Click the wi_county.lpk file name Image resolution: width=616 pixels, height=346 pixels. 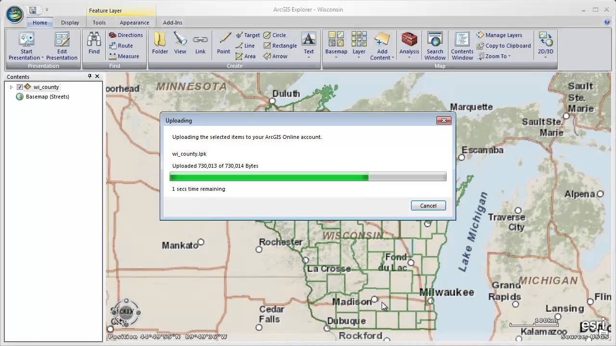(189, 154)
